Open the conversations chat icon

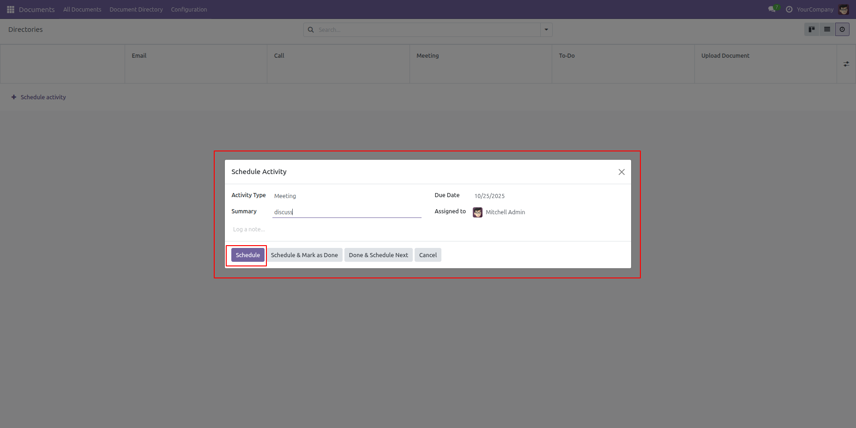(x=772, y=9)
